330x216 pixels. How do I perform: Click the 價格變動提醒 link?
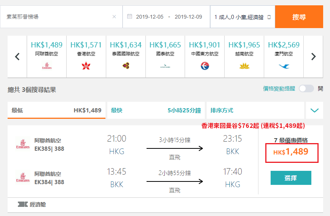[279, 88]
